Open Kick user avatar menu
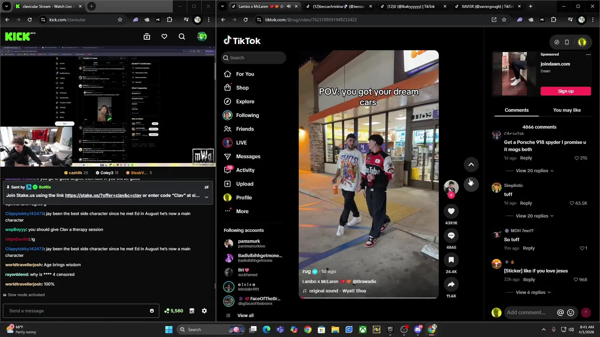 pos(202,37)
